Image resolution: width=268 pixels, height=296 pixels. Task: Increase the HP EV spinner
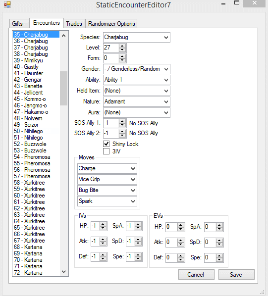point(180,225)
